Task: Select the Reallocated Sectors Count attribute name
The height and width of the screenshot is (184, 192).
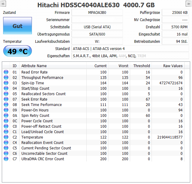Action: [x=43, y=94]
